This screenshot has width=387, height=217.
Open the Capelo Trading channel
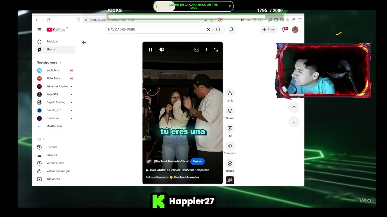55,102
